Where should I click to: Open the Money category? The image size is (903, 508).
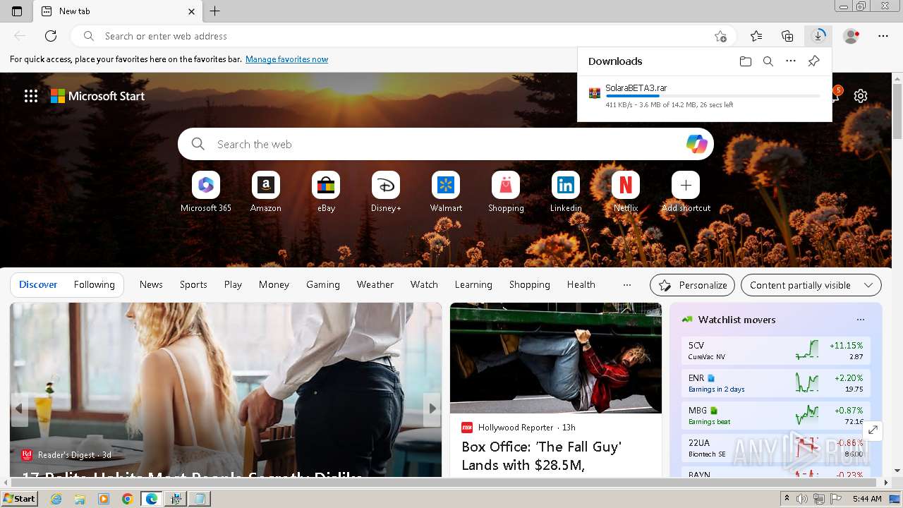pyautogui.click(x=274, y=284)
